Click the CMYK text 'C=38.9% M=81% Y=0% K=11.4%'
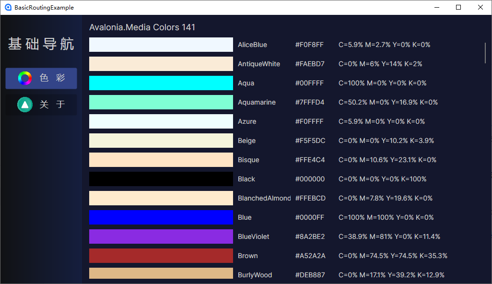 (389, 237)
